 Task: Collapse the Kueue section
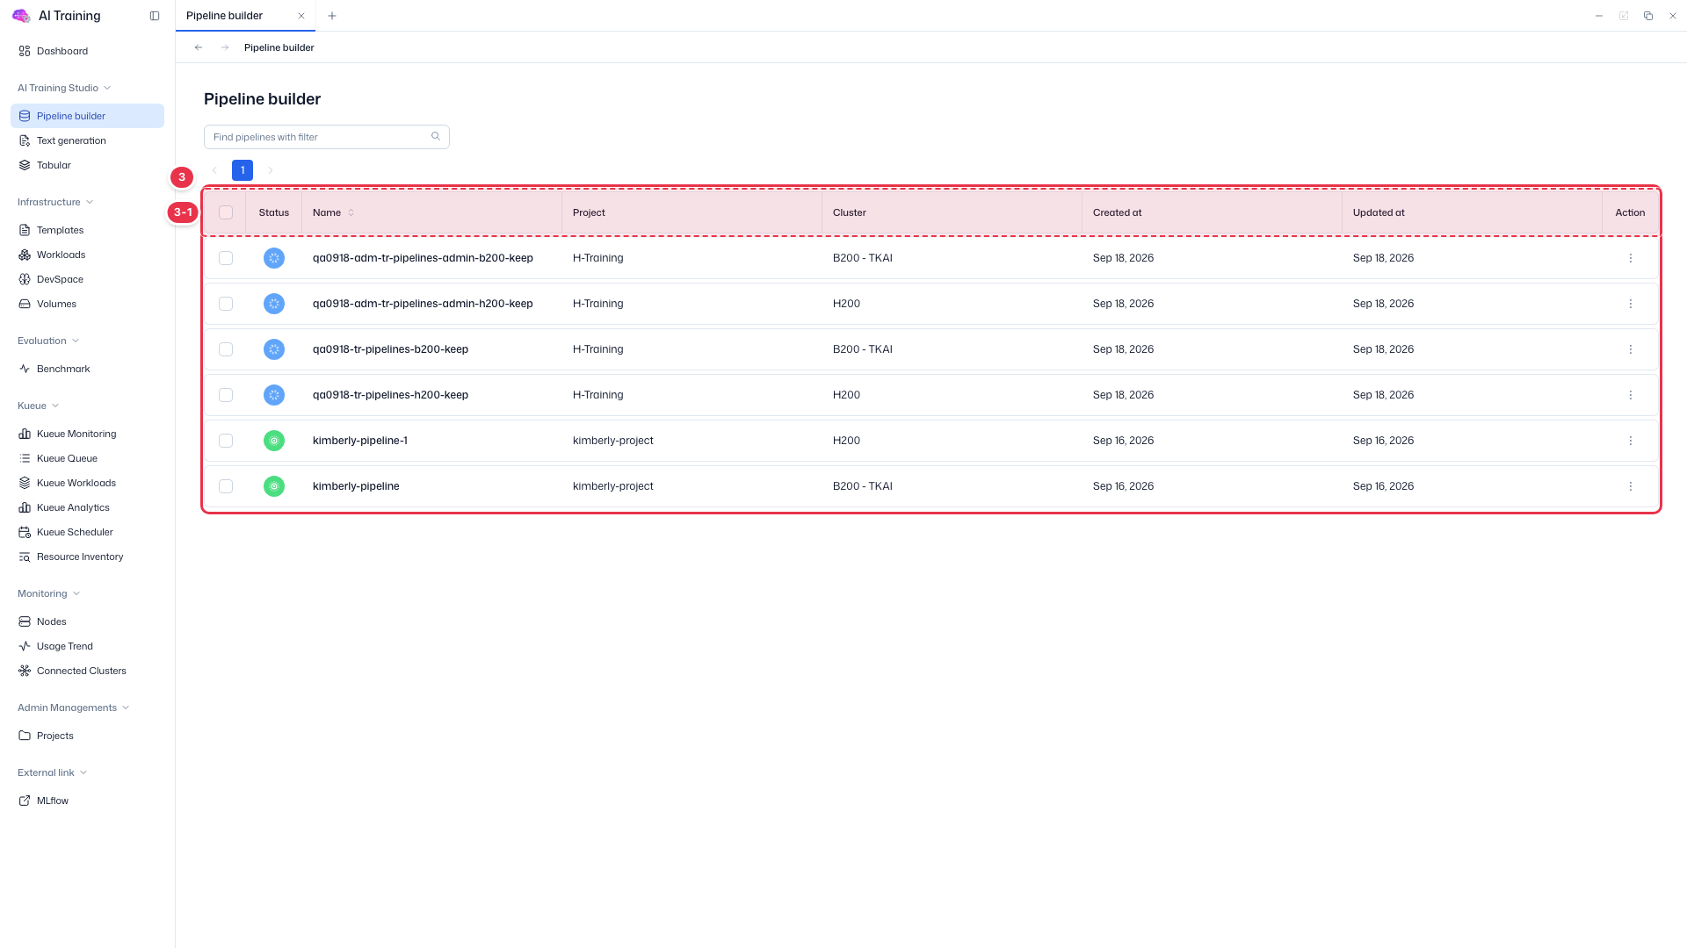39,406
